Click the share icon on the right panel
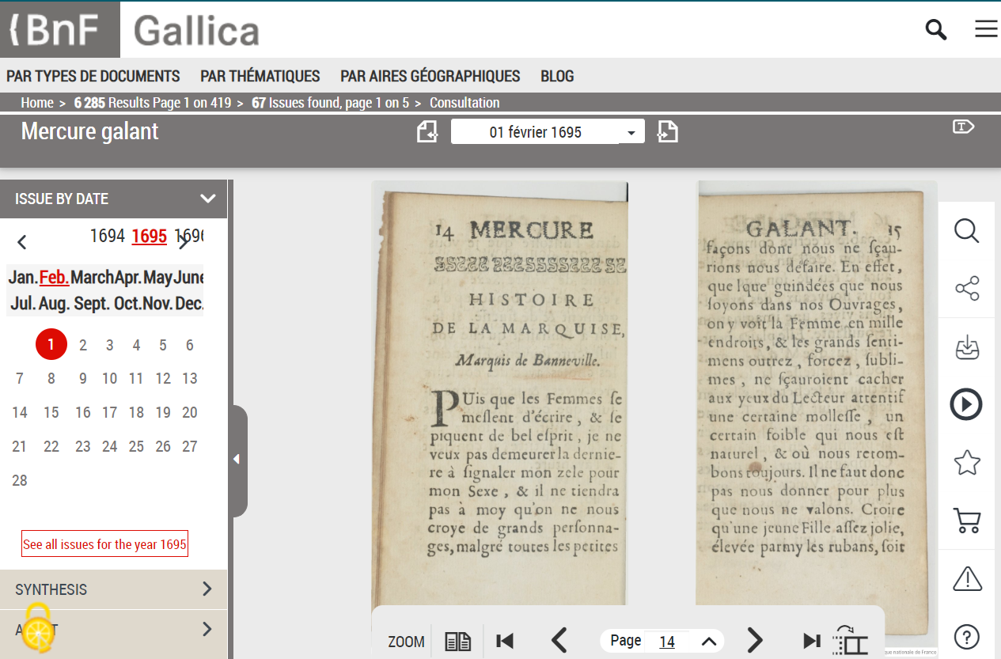 [x=966, y=289]
